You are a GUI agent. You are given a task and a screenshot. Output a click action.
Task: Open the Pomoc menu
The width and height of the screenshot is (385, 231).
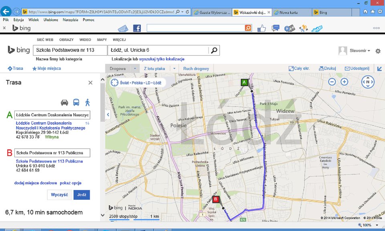[x=89, y=20]
